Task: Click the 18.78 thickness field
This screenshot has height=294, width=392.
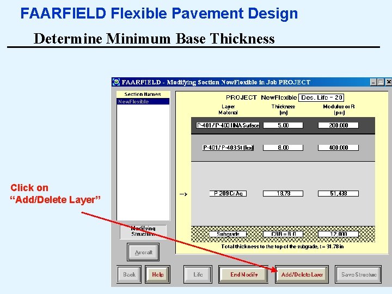Action: coord(283,193)
